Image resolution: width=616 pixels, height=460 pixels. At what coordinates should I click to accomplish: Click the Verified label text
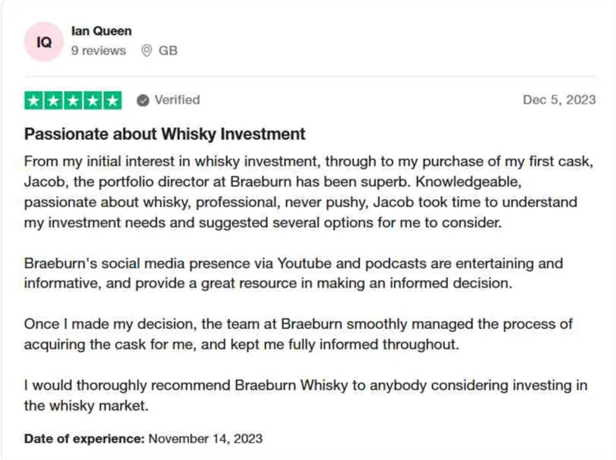coord(177,100)
